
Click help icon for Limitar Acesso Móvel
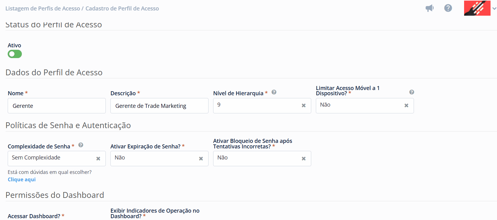[x=412, y=92]
